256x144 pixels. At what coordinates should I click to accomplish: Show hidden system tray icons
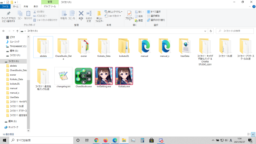pos(213,140)
